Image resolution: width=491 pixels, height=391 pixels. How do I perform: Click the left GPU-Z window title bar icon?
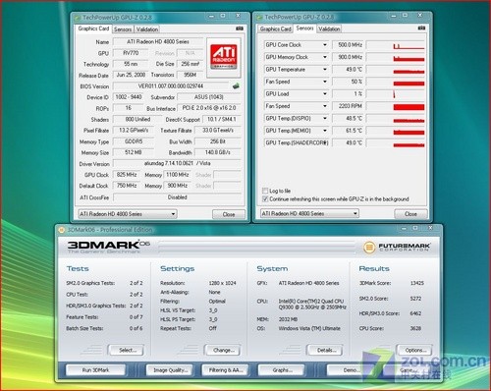pos(78,18)
